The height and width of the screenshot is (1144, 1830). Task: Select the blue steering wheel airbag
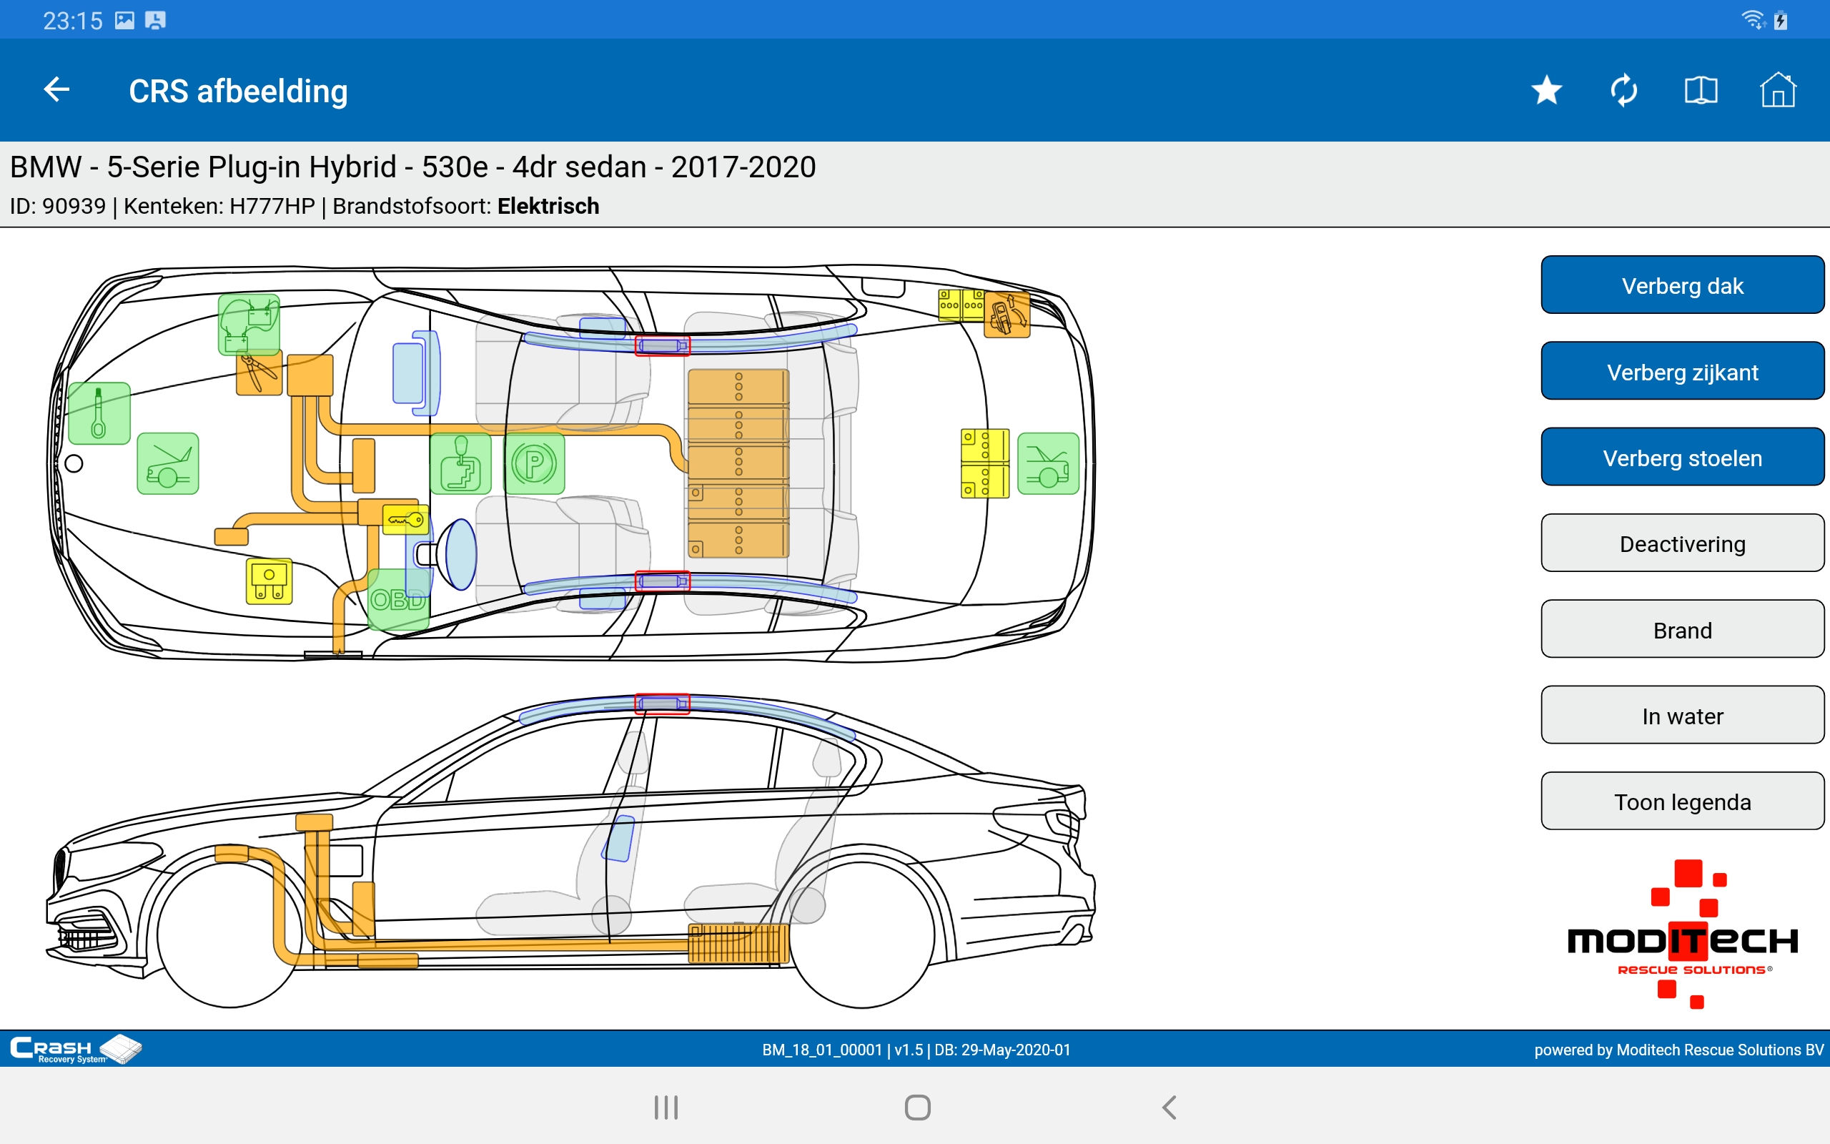[460, 555]
